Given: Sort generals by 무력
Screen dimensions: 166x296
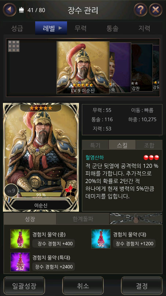Looking at the screenshot, I should (x=81, y=28).
